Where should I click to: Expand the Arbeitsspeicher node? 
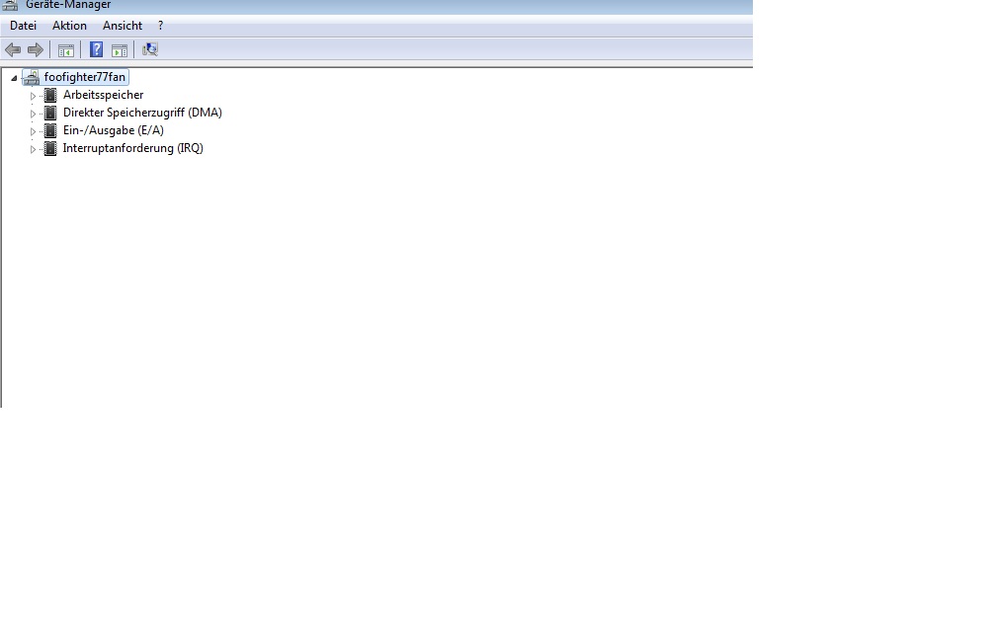[x=33, y=96]
